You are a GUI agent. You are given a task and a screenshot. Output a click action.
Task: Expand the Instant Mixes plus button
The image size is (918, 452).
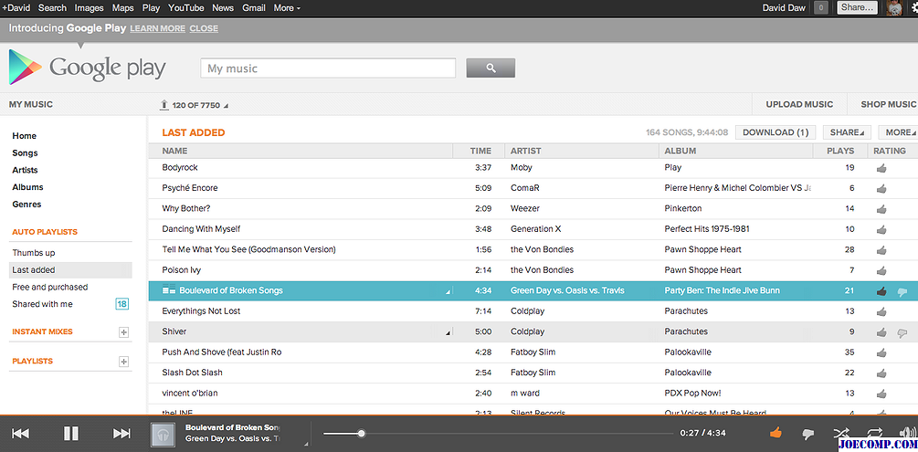124,332
